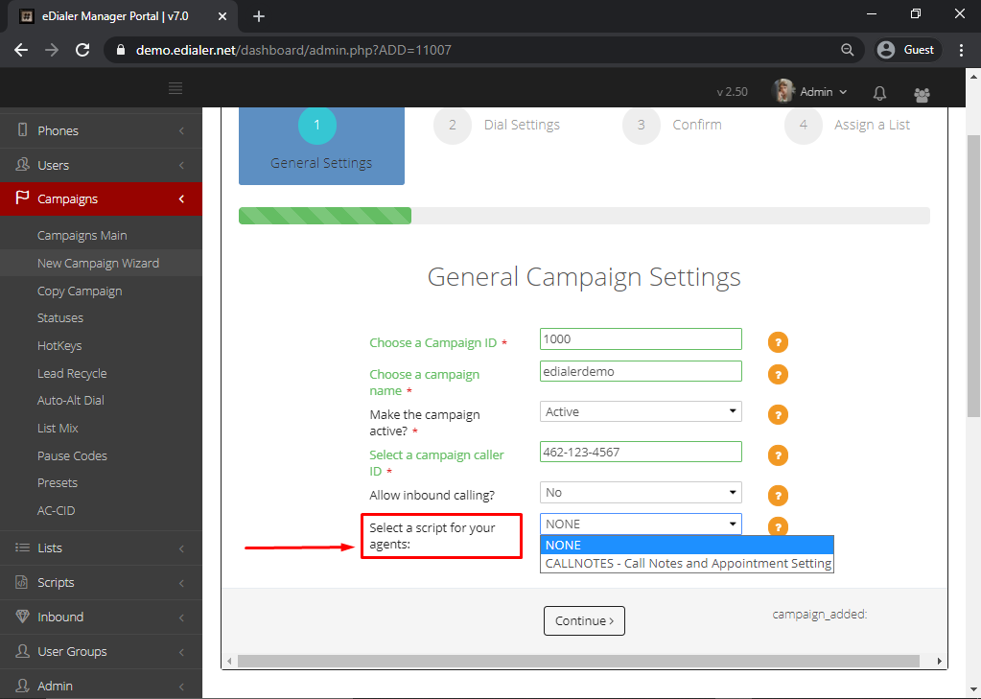This screenshot has width=981, height=699.
Task: Click the Users sidebar icon
Action: pyautogui.click(x=22, y=164)
